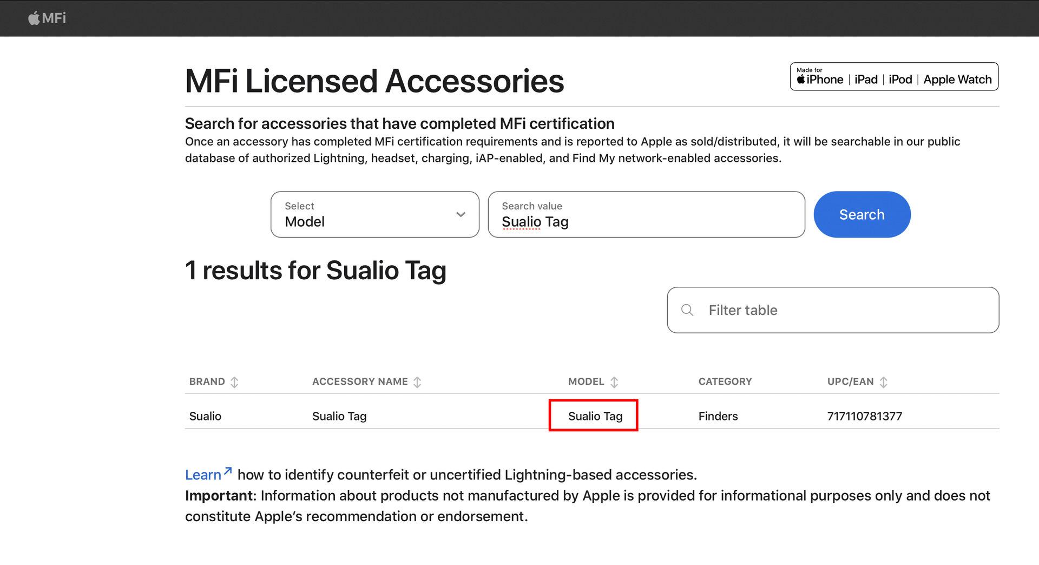Sort the table by ACCESSORY NAME column
This screenshot has height=565, width=1039.
(417, 382)
